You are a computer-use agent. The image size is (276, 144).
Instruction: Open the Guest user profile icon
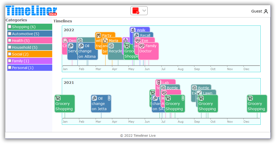266,11
